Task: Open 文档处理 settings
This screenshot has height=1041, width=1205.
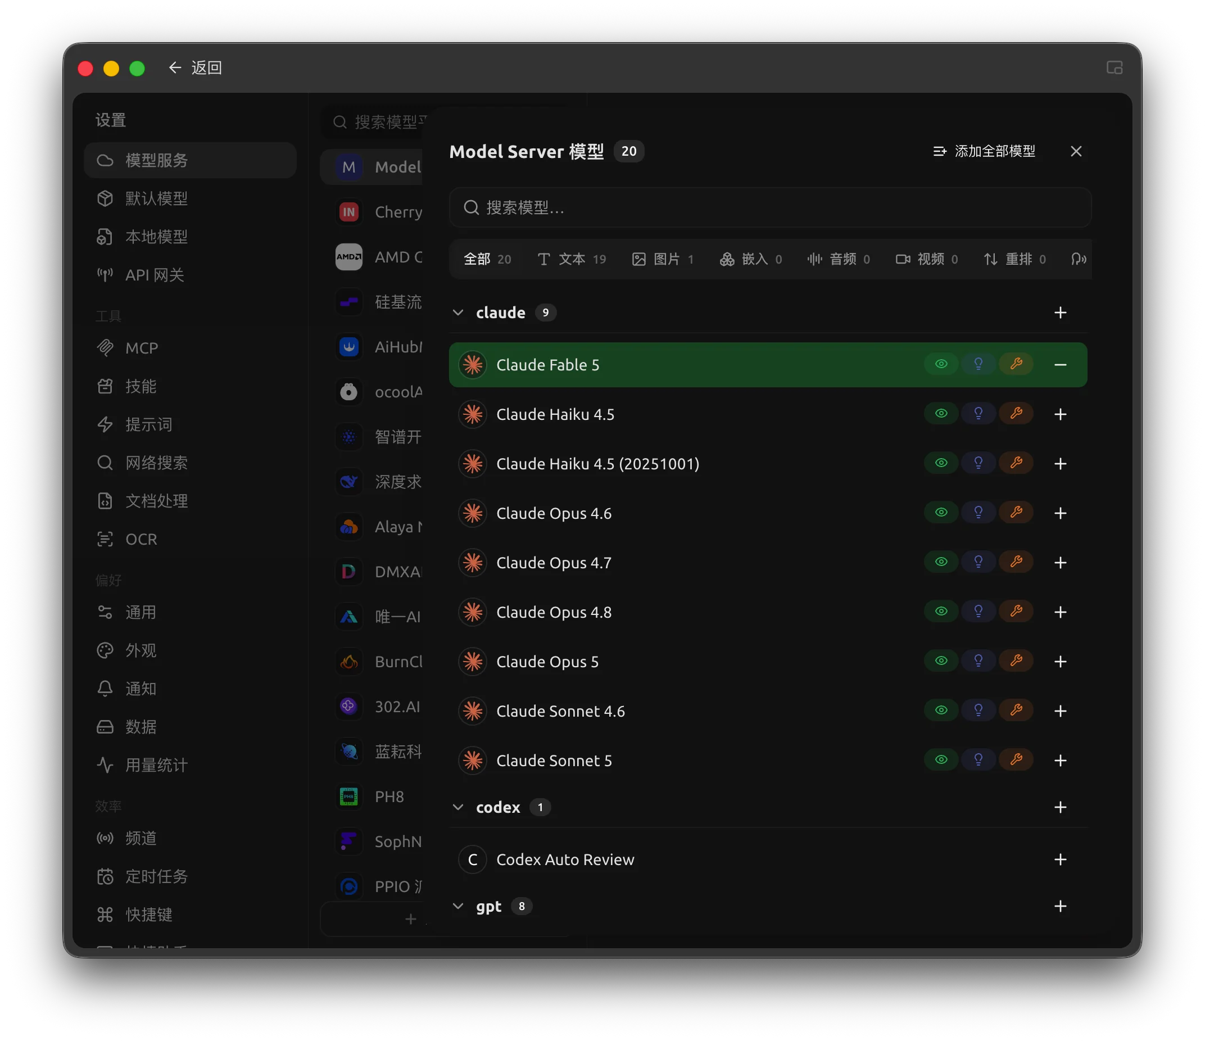Action: 190,501
